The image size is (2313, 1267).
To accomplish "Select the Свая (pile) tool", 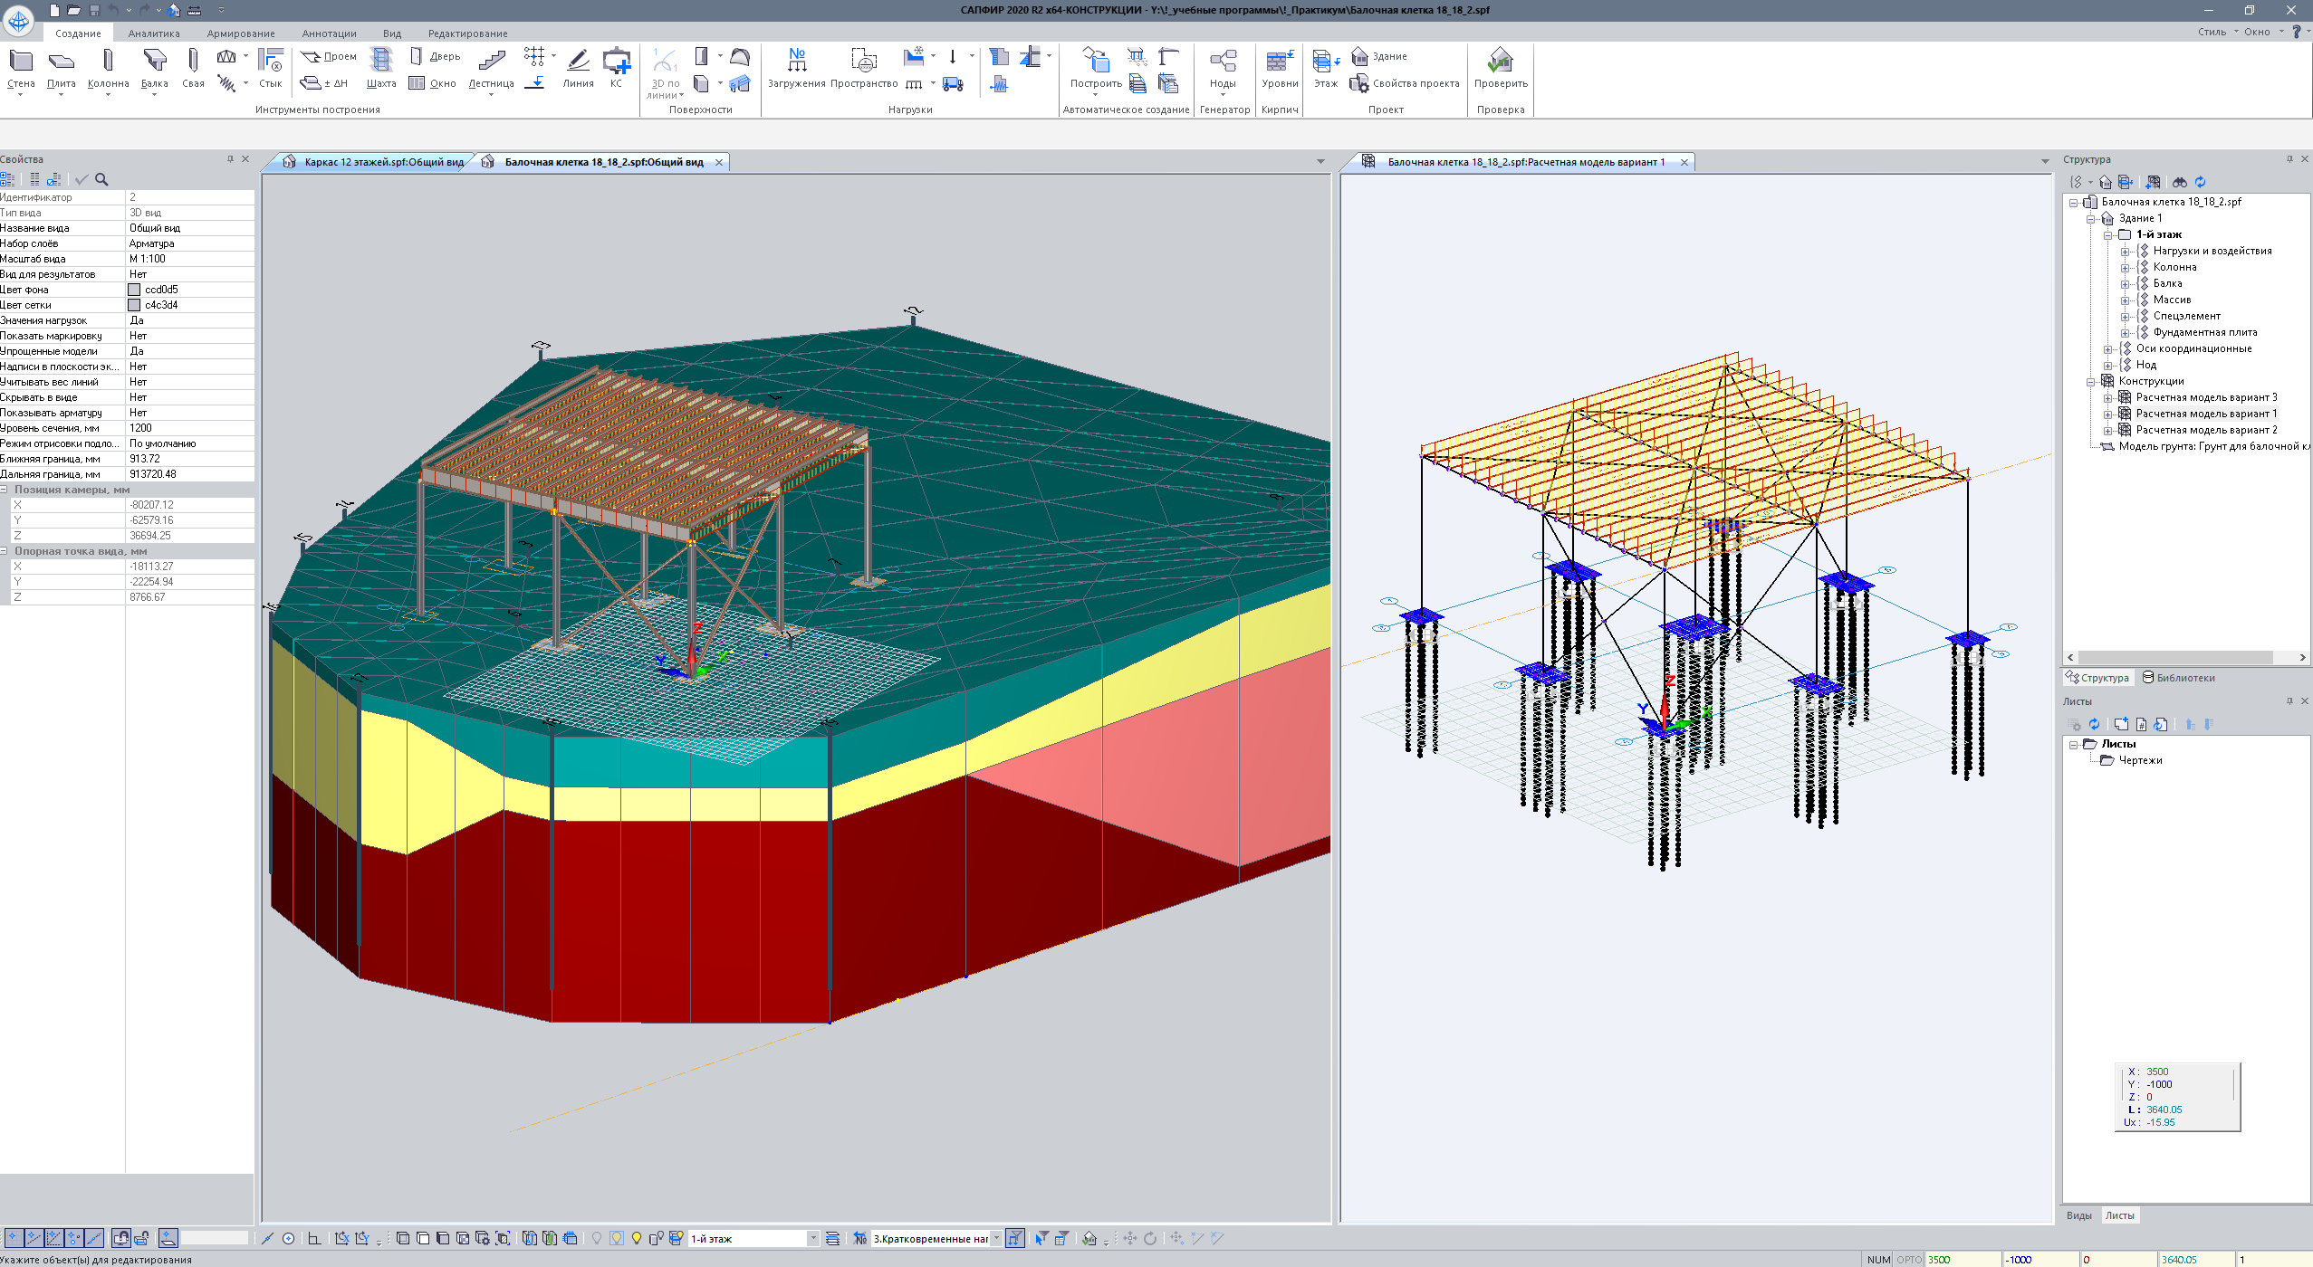I will (x=193, y=71).
